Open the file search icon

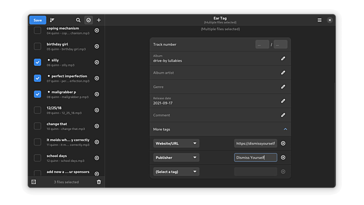click(78, 20)
